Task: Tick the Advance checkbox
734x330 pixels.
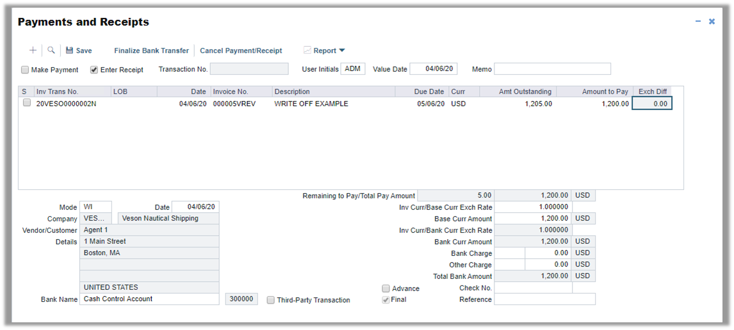Action: click(x=386, y=288)
